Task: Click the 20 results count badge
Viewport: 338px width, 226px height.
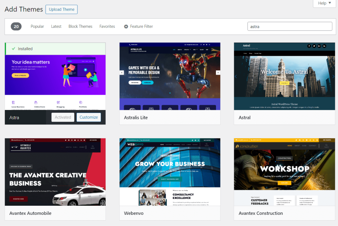Action: pos(16,26)
